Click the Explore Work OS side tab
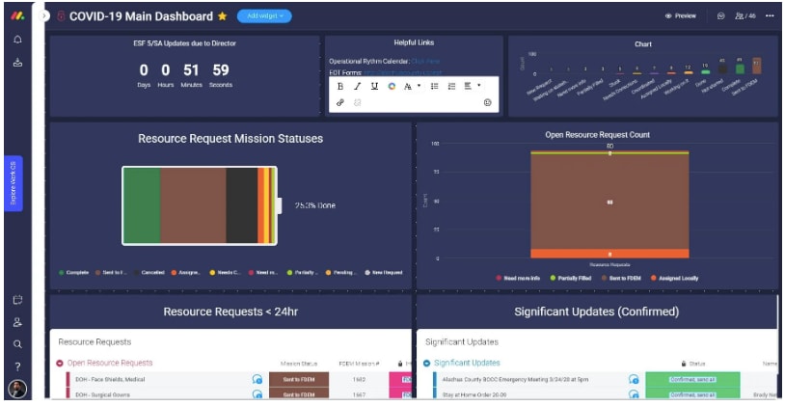 [x=14, y=183]
